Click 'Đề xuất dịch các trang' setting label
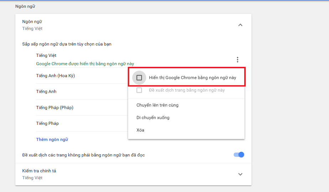 (83, 155)
